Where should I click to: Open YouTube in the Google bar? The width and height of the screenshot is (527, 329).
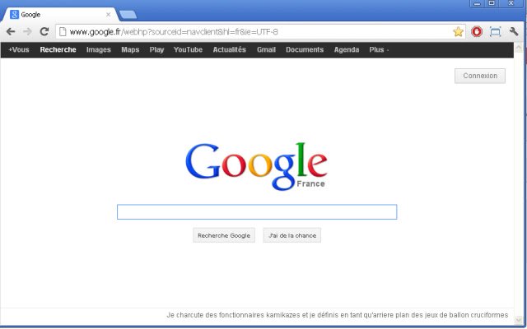click(188, 49)
